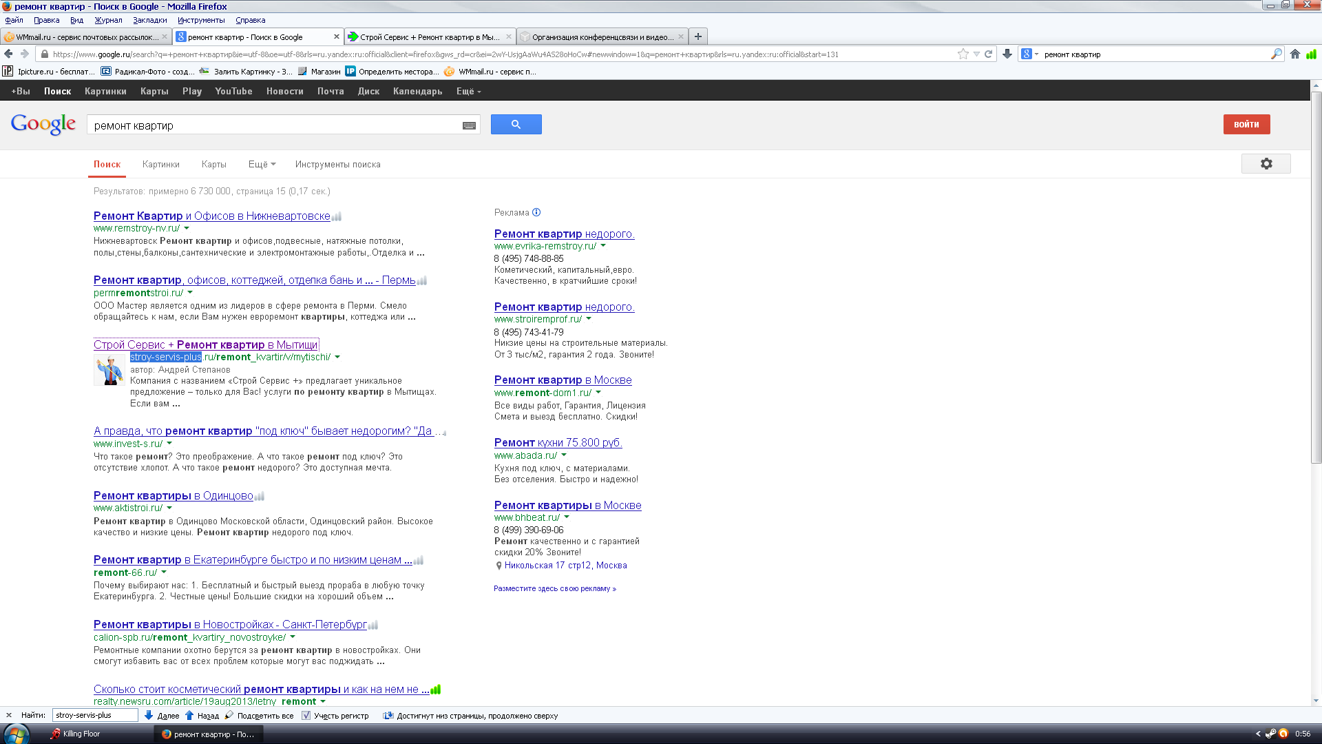This screenshot has height=744, width=1322.
Task: Expand dropdown next to www.evrika-remstroy.ru
Action: [x=603, y=246]
